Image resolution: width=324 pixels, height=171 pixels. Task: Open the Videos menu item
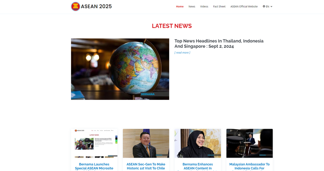[x=204, y=6]
